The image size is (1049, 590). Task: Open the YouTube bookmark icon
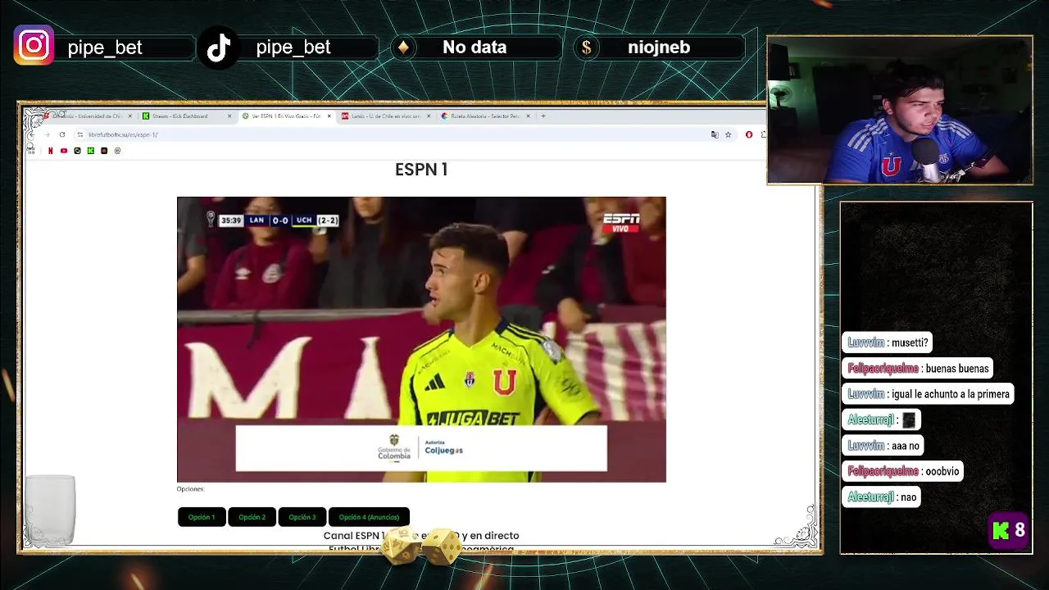coord(64,151)
